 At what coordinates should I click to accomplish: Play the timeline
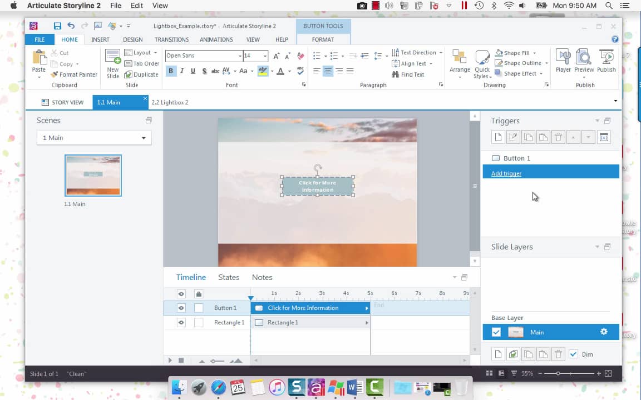[x=170, y=361]
